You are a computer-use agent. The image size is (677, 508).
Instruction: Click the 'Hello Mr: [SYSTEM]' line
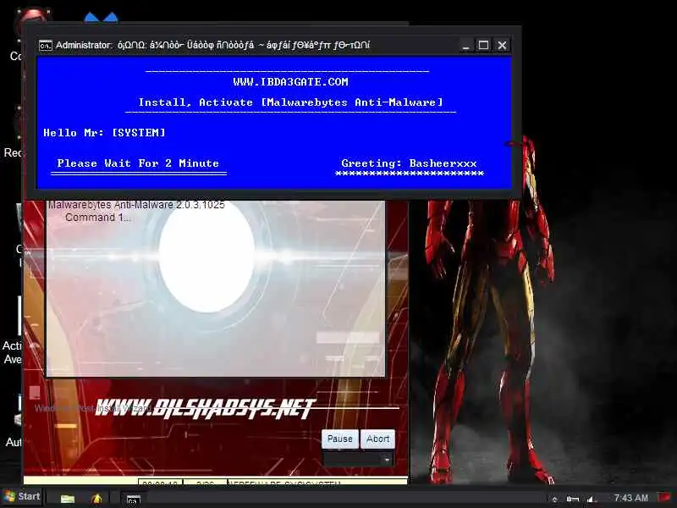tap(104, 133)
